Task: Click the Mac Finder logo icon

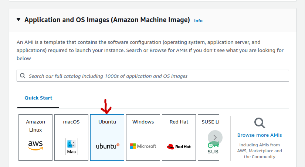Action: click(71, 146)
